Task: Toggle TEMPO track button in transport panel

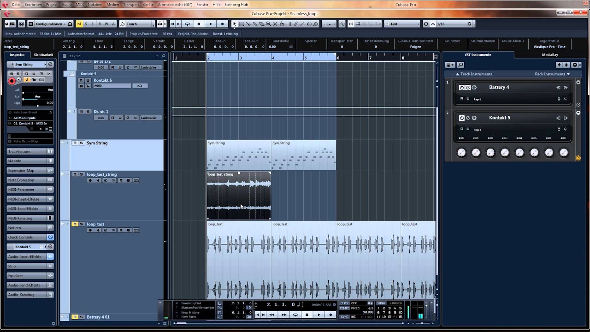Action: tap(345, 308)
